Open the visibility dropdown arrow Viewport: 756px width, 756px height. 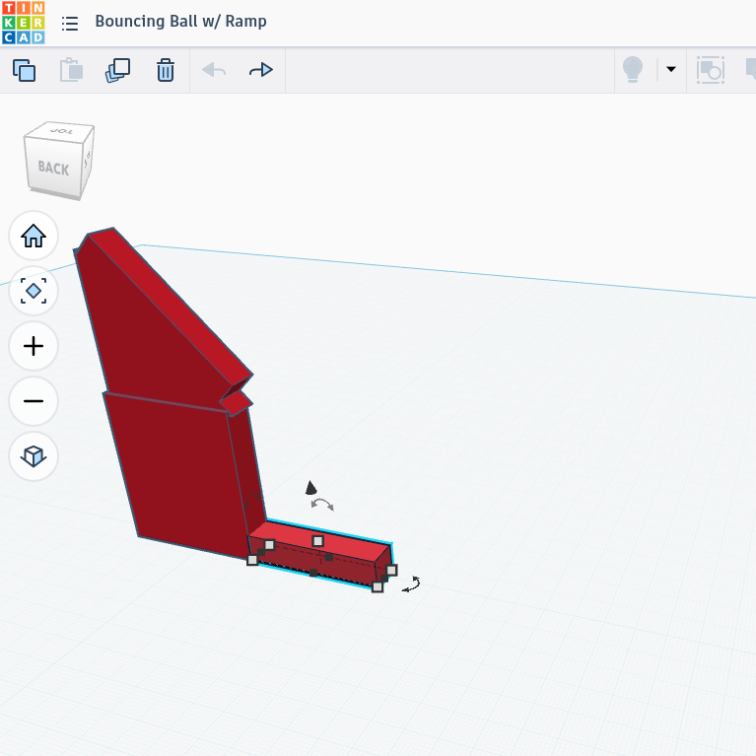tap(670, 69)
